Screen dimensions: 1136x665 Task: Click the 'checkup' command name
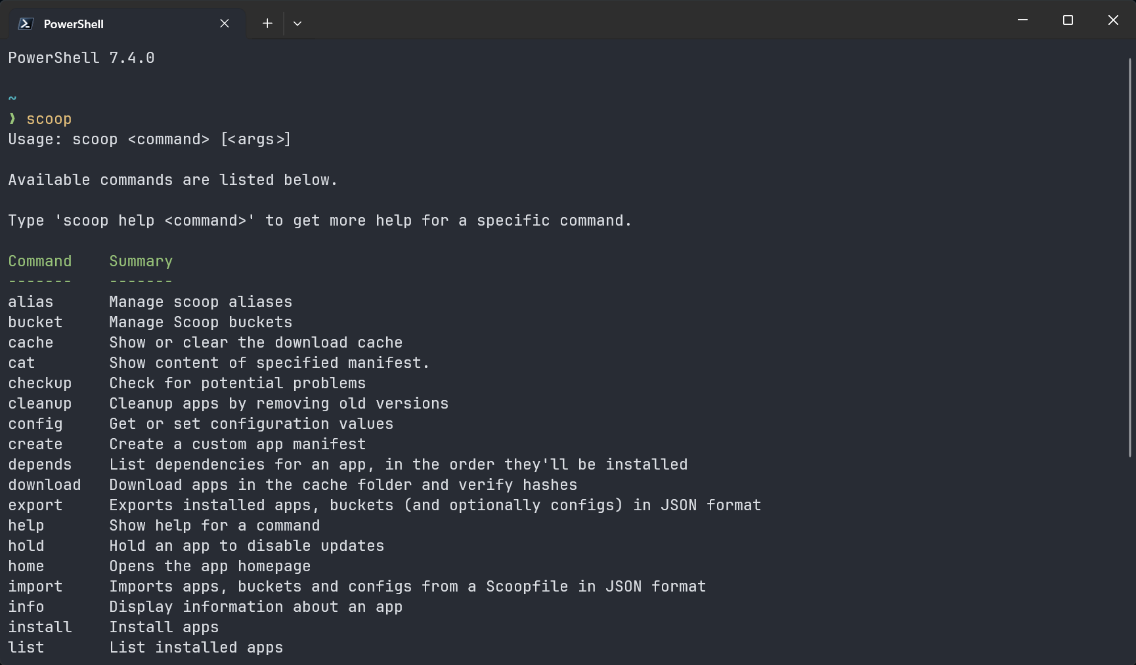[x=40, y=384]
